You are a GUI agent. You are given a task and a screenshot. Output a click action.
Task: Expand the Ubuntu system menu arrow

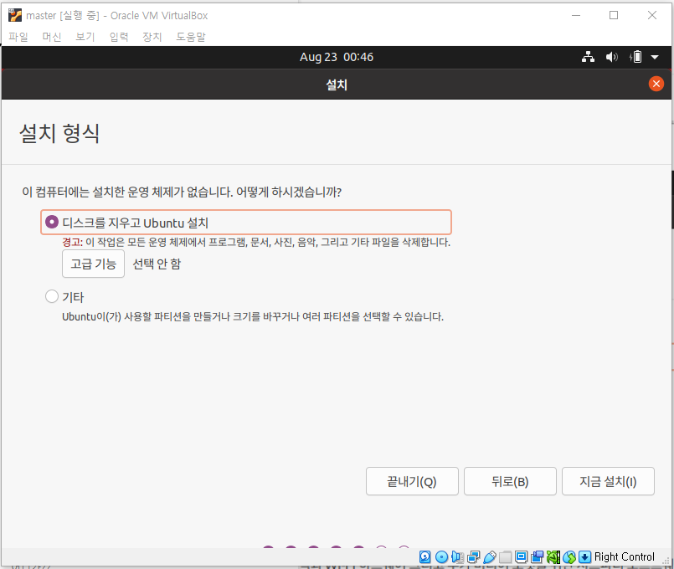(655, 57)
